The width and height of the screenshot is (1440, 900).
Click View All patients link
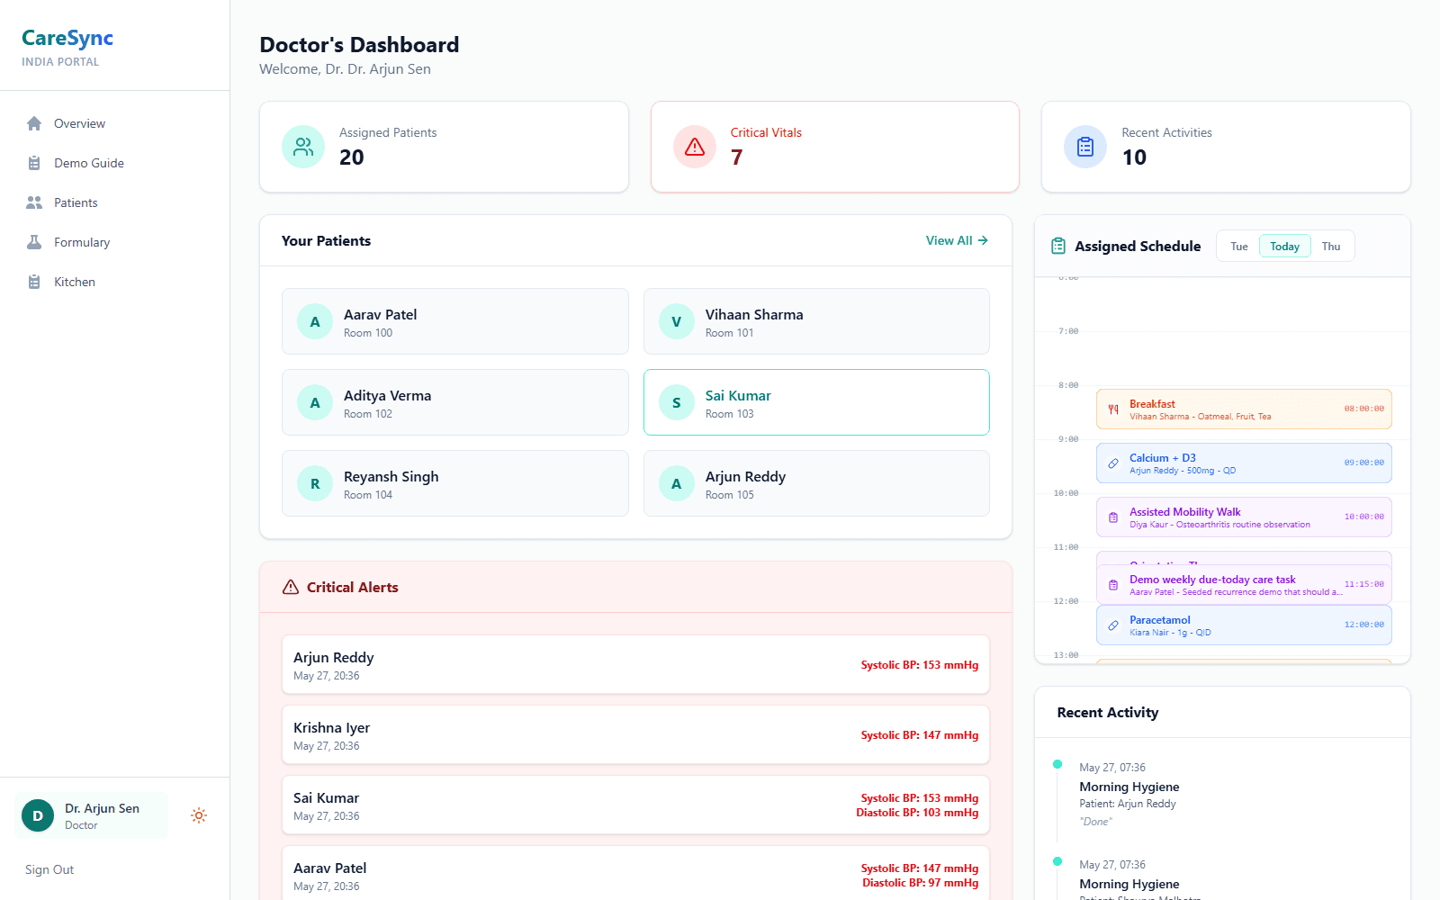(957, 240)
